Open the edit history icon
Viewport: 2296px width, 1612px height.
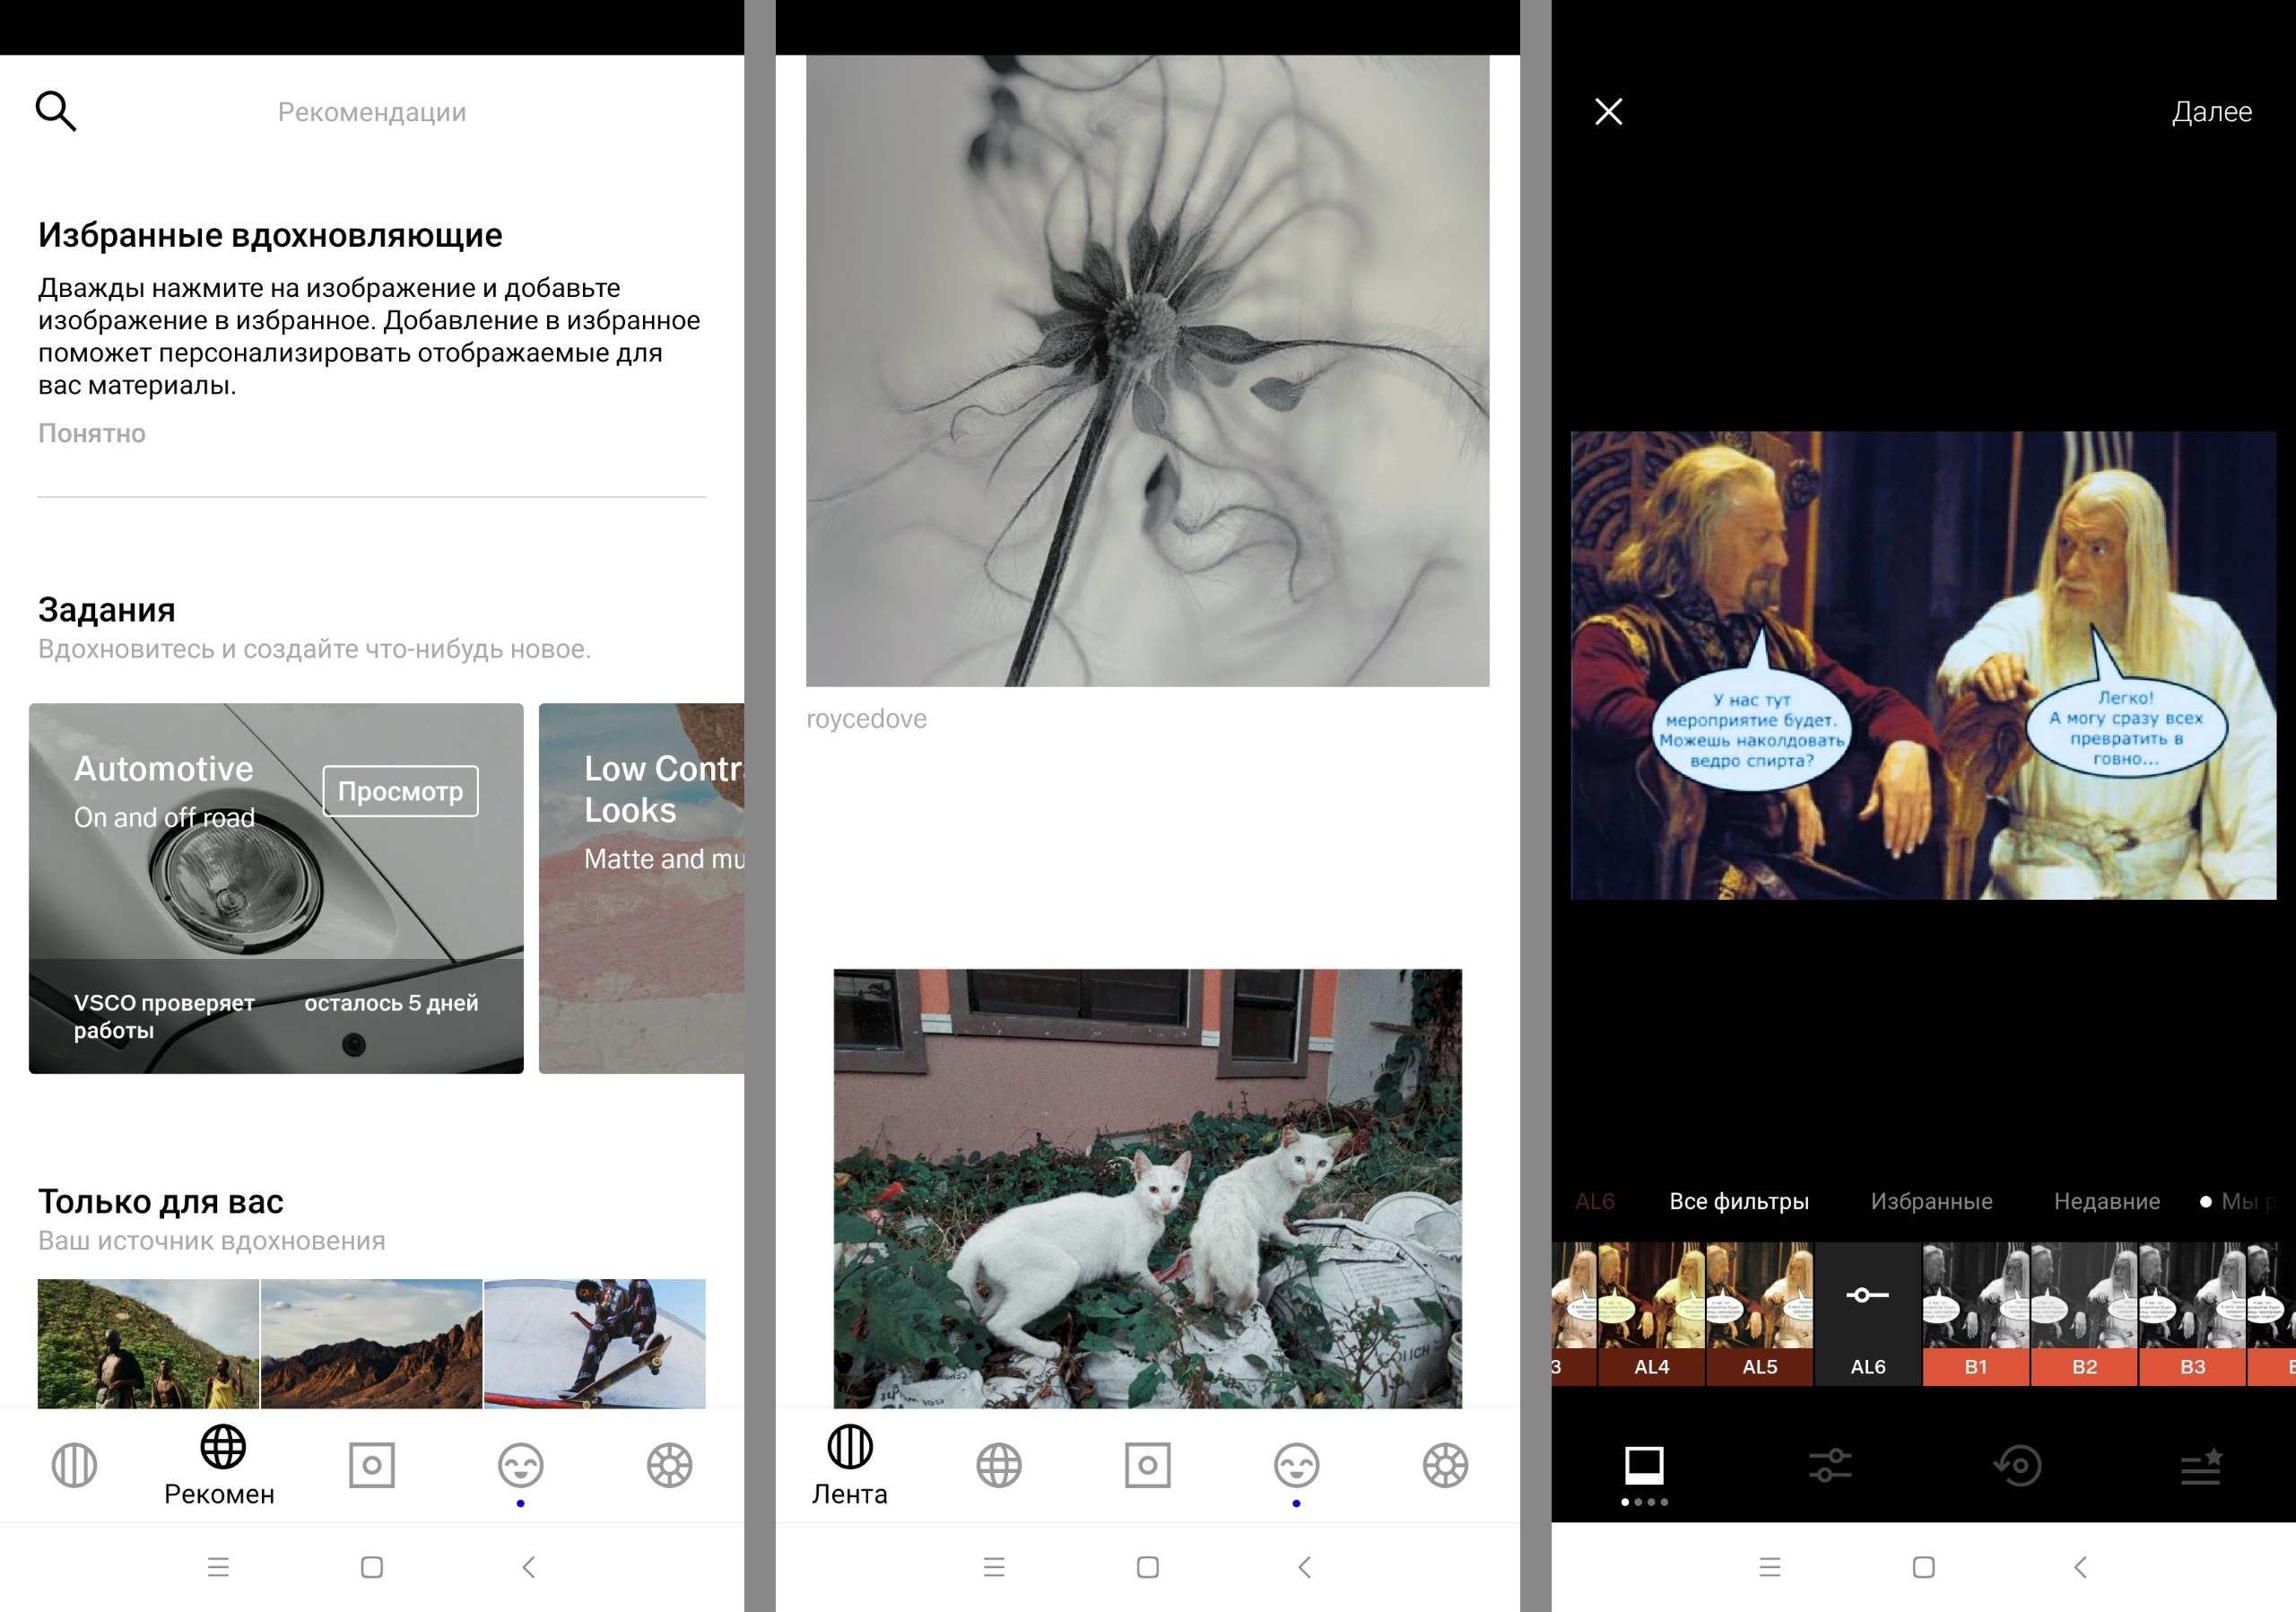tap(2017, 1466)
